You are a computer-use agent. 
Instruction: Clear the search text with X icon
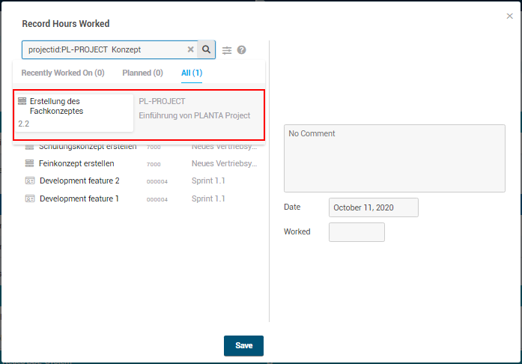pos(190,49)
